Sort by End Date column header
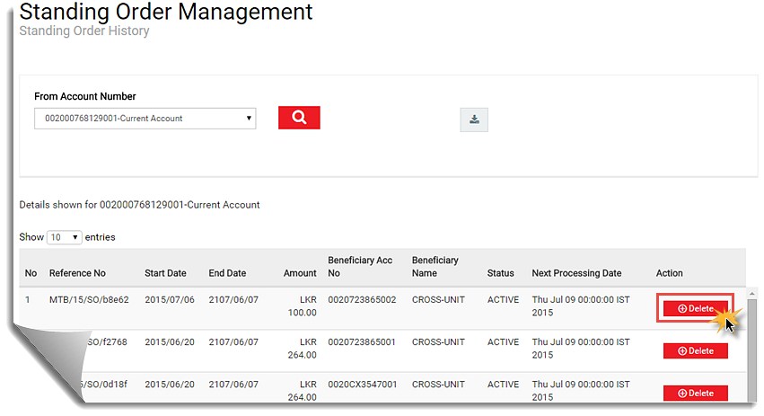Screen dimensions: 764x416 227,273
